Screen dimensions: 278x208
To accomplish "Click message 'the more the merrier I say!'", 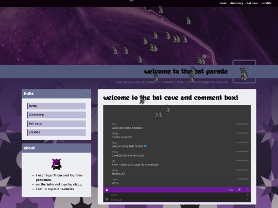I will 128,156.
